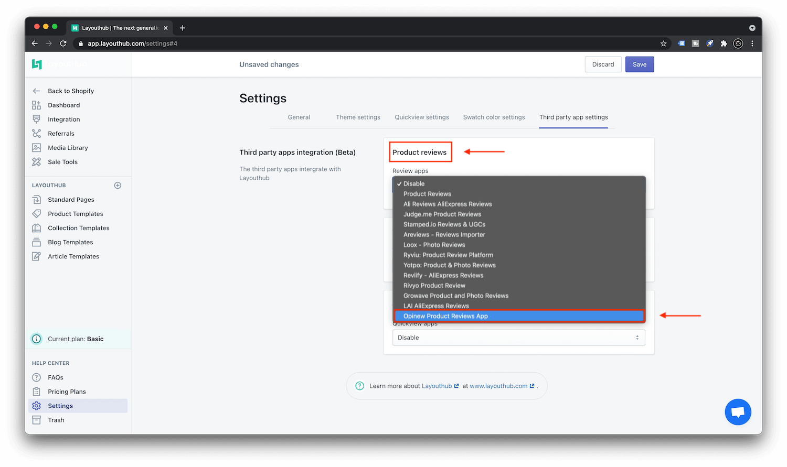Click the Trash archive icon
The width and height of the screenshot is (787, 467).
[x=36, y=419]
